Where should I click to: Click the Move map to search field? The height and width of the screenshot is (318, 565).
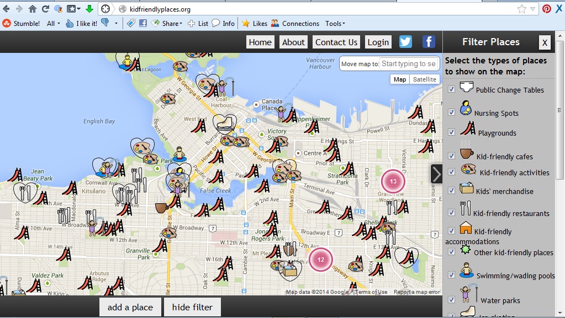click(x=409, y=64)
